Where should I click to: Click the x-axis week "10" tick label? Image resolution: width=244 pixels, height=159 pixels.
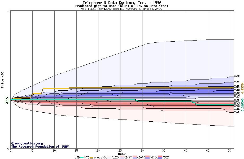pos(54,151)
